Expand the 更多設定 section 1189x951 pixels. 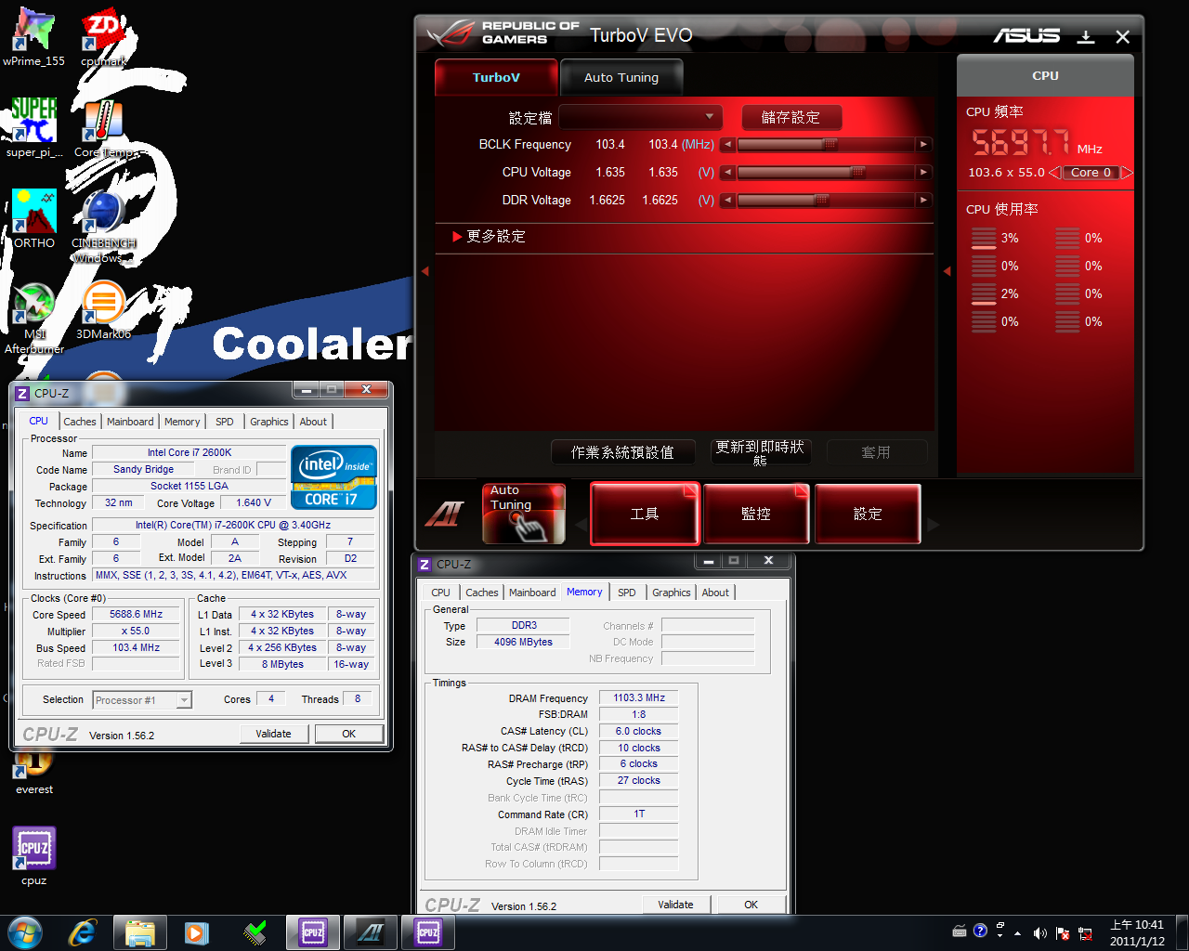[x=489, y=237]
